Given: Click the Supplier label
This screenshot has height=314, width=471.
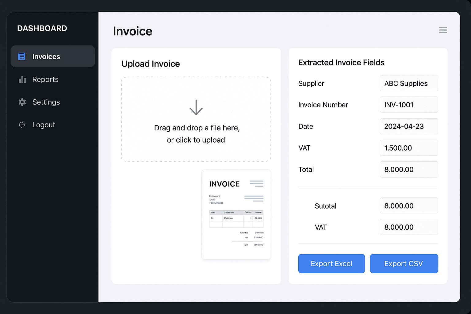Looking at the screenshot, I should point(311,83).
